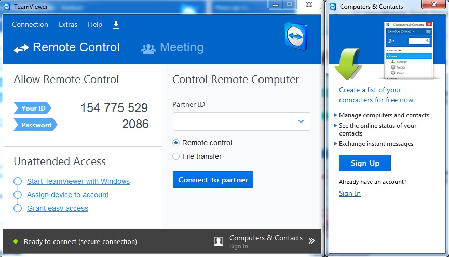Expand panel with double chevron icon
The height and width of the screenshot is (257, 449).
click(x=311, y=241)
